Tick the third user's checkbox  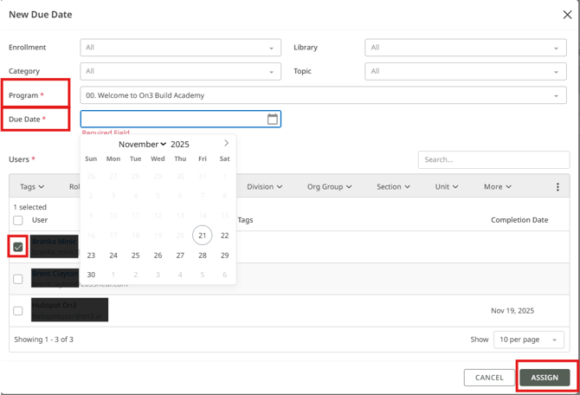[x=18, y=310]
